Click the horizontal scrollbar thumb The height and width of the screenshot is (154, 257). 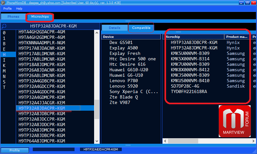[x=183, y=141]
